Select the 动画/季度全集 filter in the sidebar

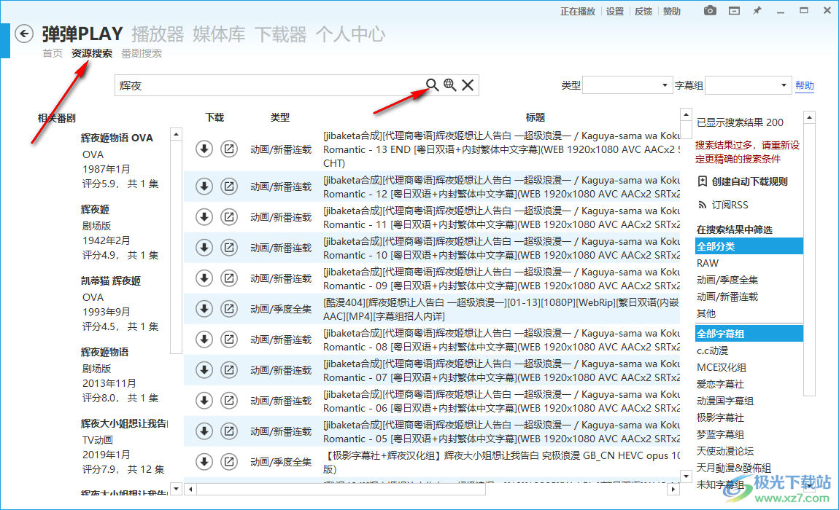pos(749,280)
